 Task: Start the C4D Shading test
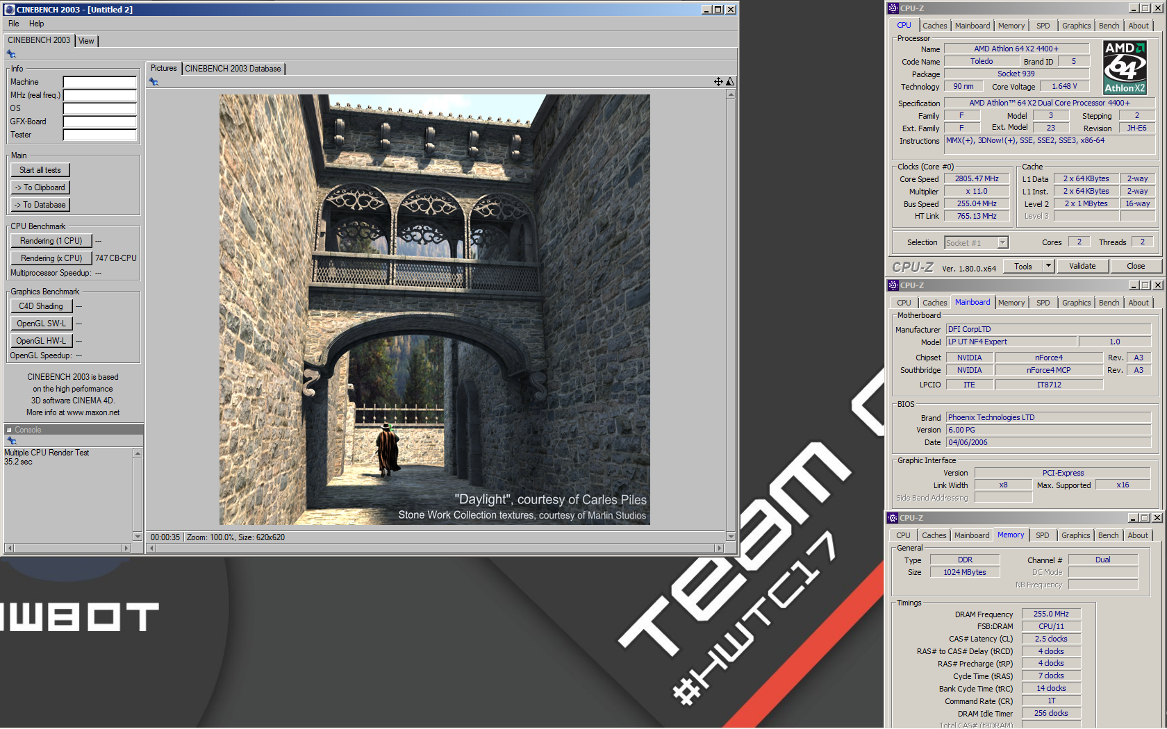[41, 306]
